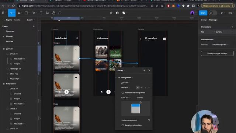The width and height of the screenshot is (236, 133).
Task: Click the settings gear beside instaPocket
Action: coord(77,38)
